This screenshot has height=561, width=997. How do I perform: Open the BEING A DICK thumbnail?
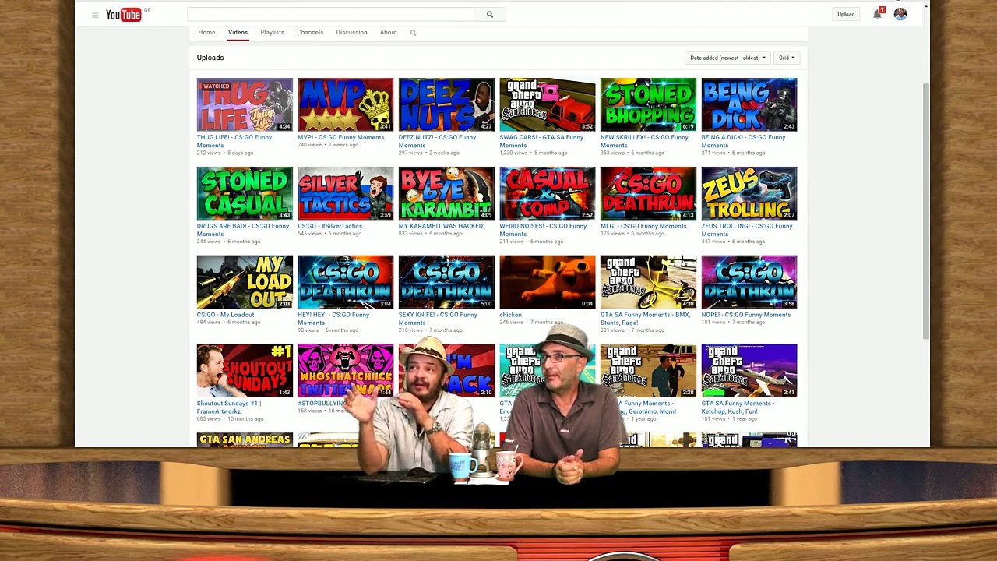click(749, 104)
